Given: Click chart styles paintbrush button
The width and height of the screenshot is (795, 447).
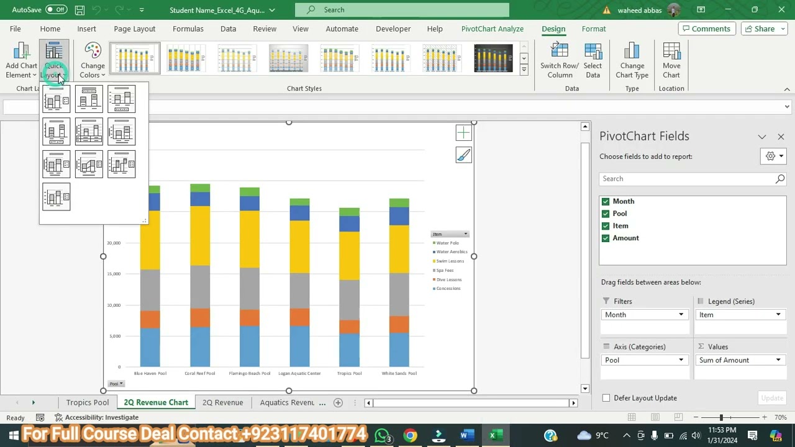Looking at the screenshot, I should pyautogui.click(x=463, y=155).
